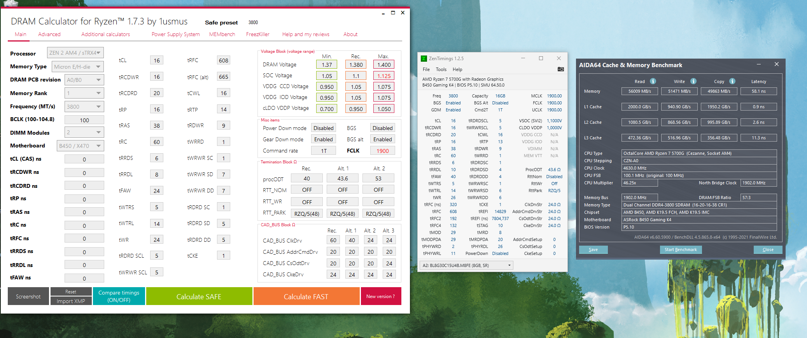Click the tRCDRD ns input field
This screenshot has width=807, height=338.
coord(84,186)
